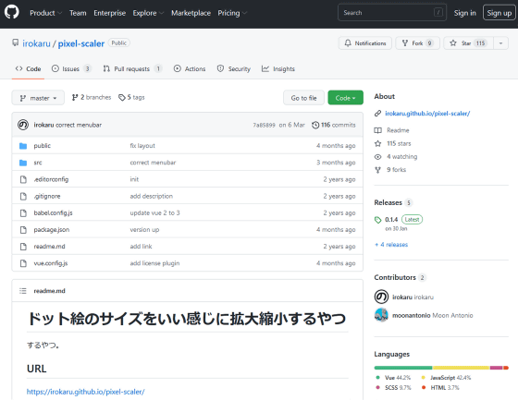This screenshot has height=400, width=518.
Task: Click the Contributors heading
Action: (395, 277)
